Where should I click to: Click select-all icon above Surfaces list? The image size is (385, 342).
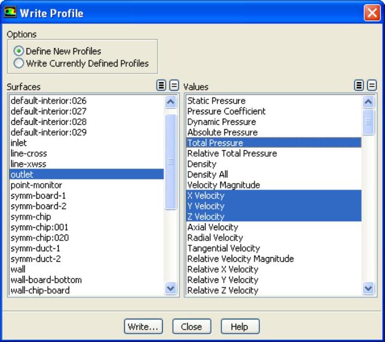(x=161, y=86)
